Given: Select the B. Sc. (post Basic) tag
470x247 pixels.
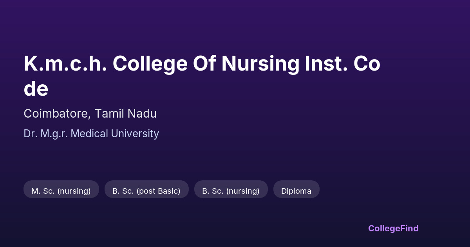Looking at the screenshot, I should click(x=146, y=189).
